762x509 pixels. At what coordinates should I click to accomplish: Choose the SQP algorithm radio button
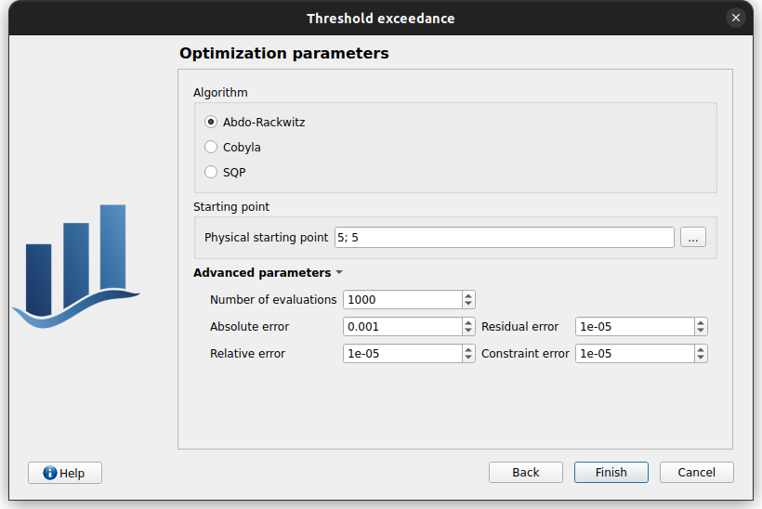pos(211,172)
